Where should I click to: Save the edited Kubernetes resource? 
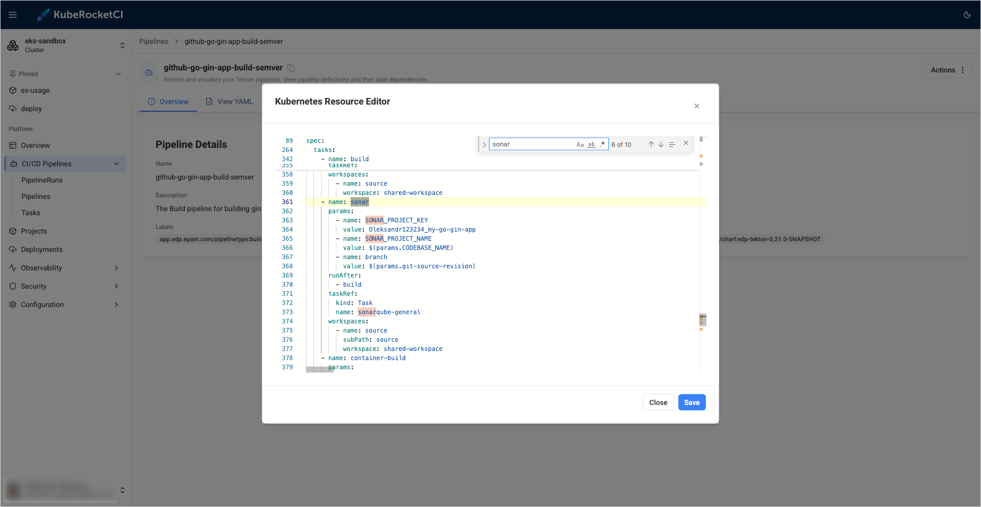click(x=692, y=402)
